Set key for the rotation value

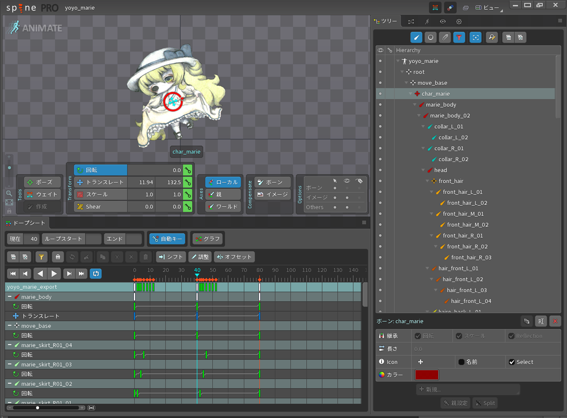188,170
